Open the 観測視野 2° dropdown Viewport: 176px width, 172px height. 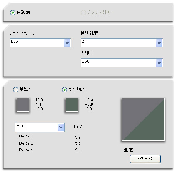pyautogui.click(x=122, y=43)
